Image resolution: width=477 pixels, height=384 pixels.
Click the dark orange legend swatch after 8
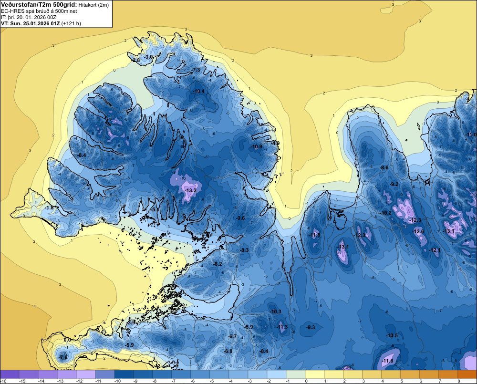tap(467, 374)
